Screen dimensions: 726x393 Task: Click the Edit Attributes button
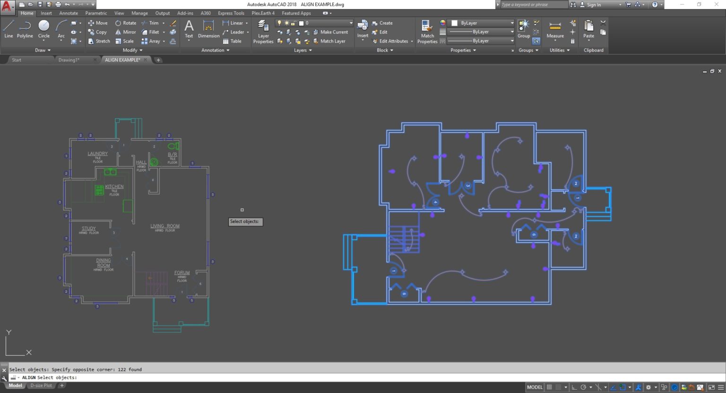click(393, 41)
